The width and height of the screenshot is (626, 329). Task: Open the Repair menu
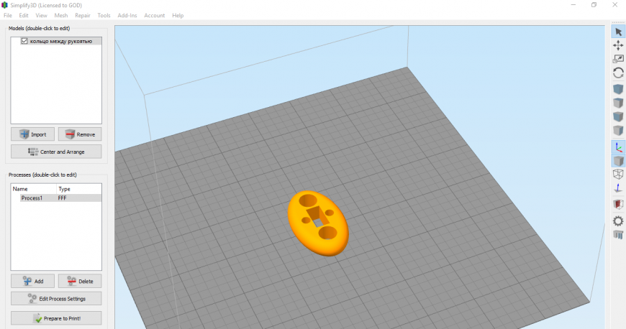coord(83,16)
